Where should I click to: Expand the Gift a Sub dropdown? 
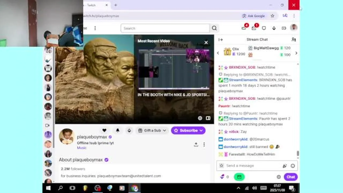tap(152, 131)
